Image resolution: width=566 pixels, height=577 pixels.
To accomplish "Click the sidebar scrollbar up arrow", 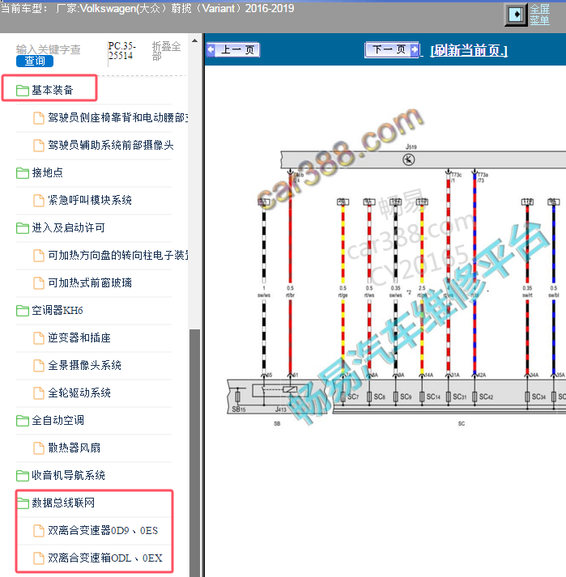I will click(x=195, y=40).
